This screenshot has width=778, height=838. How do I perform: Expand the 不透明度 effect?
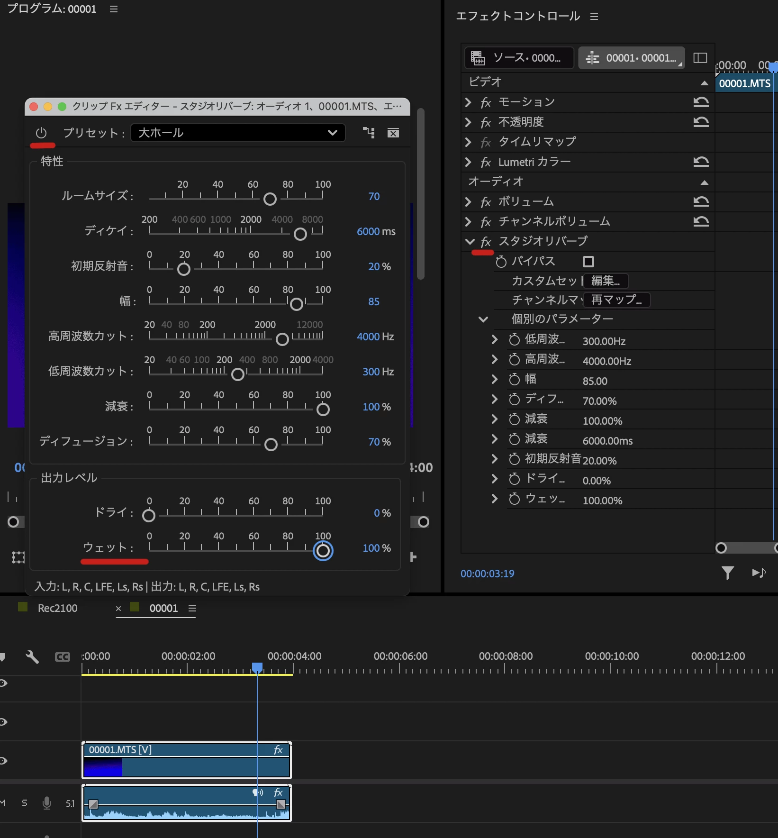pos(469,122)
